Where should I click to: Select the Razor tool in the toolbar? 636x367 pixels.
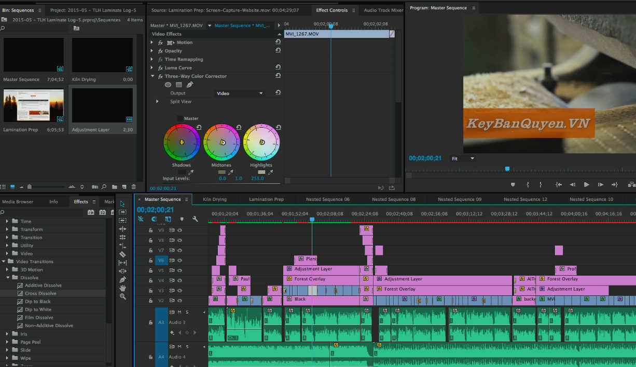click(x=122, y=254)
